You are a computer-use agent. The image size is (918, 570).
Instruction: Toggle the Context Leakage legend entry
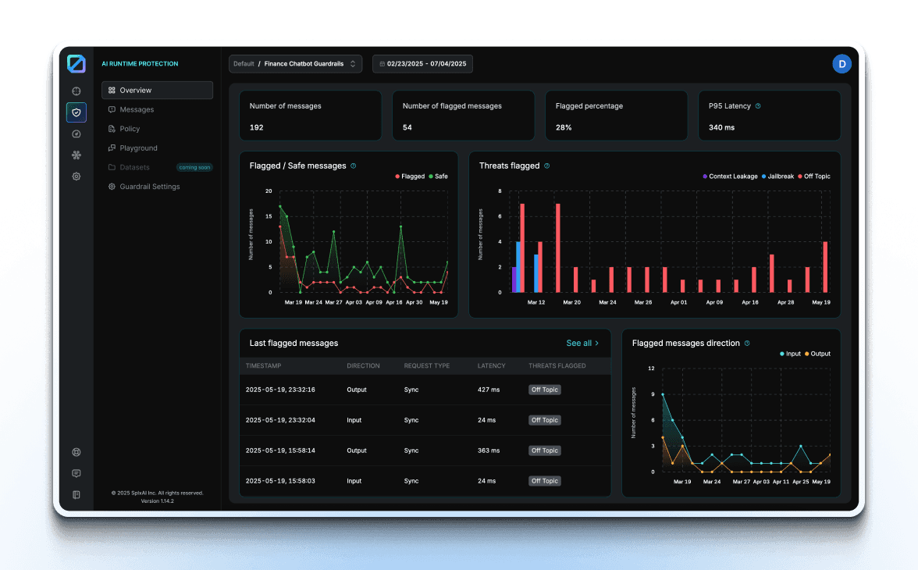pyautogui.click(x=730, y=176)
